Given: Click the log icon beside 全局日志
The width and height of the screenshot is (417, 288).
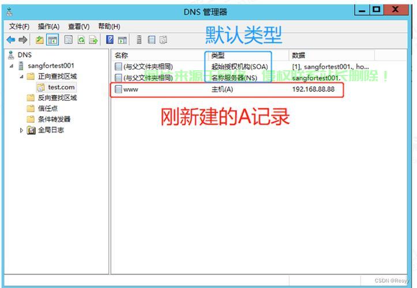Looking at the screenshot, I should pyautogui.click(x=31, y=130).
